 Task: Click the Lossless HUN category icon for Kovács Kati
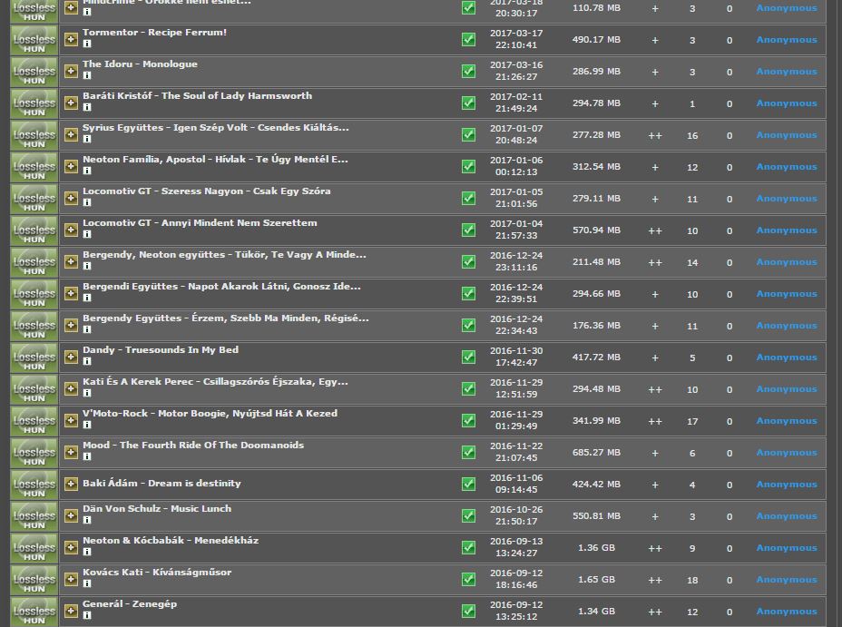coord(34,580)
